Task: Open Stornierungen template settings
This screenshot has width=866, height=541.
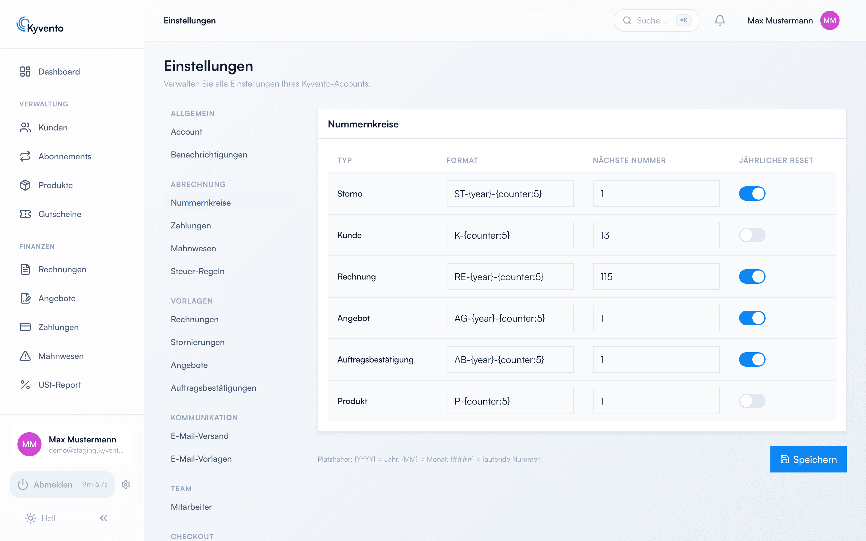Action: coord(198,342)
